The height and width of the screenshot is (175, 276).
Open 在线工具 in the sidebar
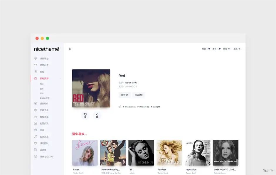[x=44, y=110]
